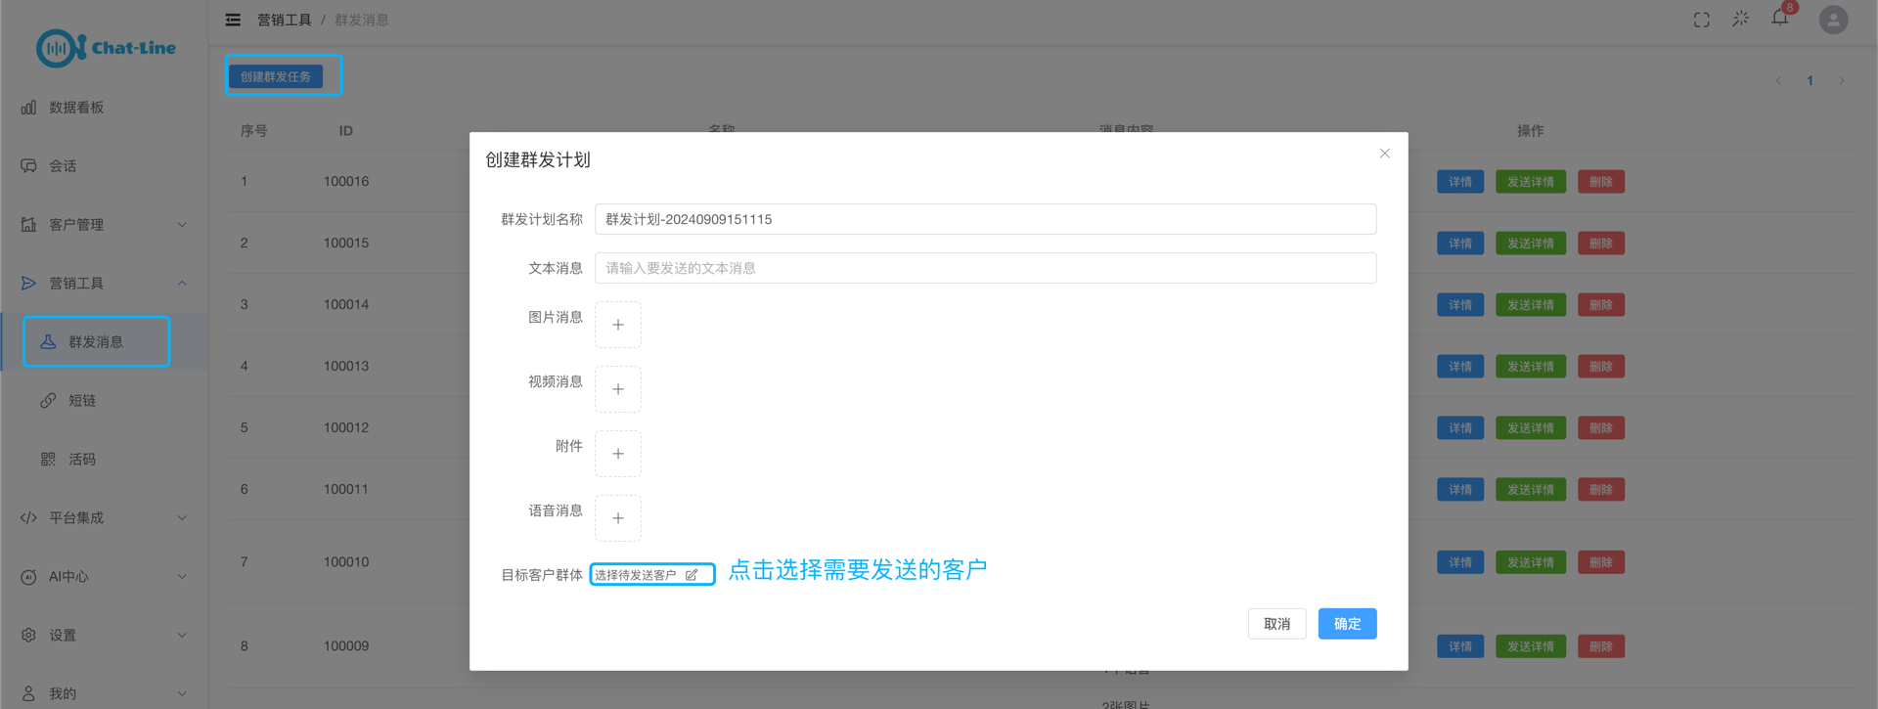Click 发送详情 for row 100012
This screenshot has width=1878, height=709.
click(1531, 428)
